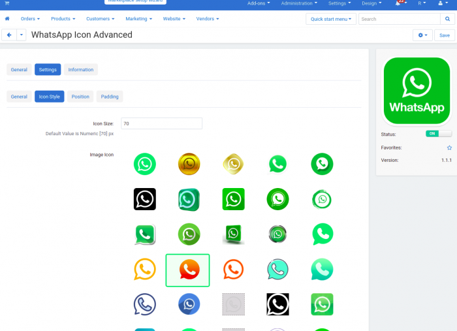This screenshot has height=331, width=457.
Task: Select the yellow outlined phone bubble icon
Action: [x=144, y=269]
